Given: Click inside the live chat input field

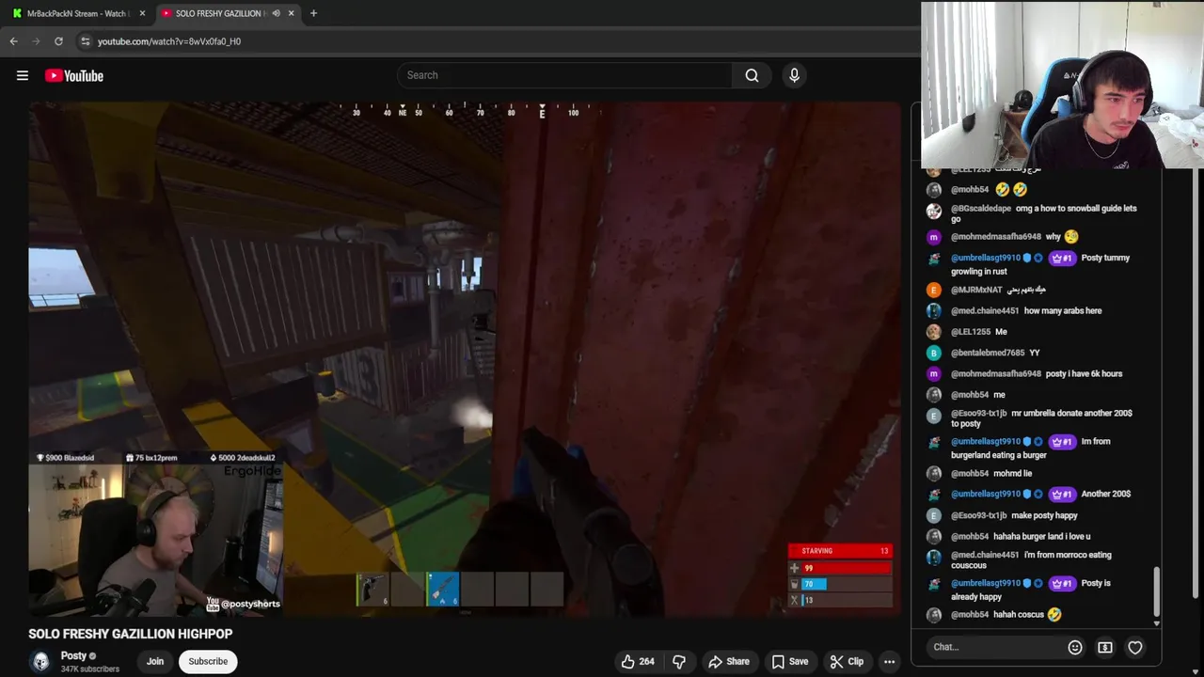Looking at the screenshot, I should [x=997, y=647].
